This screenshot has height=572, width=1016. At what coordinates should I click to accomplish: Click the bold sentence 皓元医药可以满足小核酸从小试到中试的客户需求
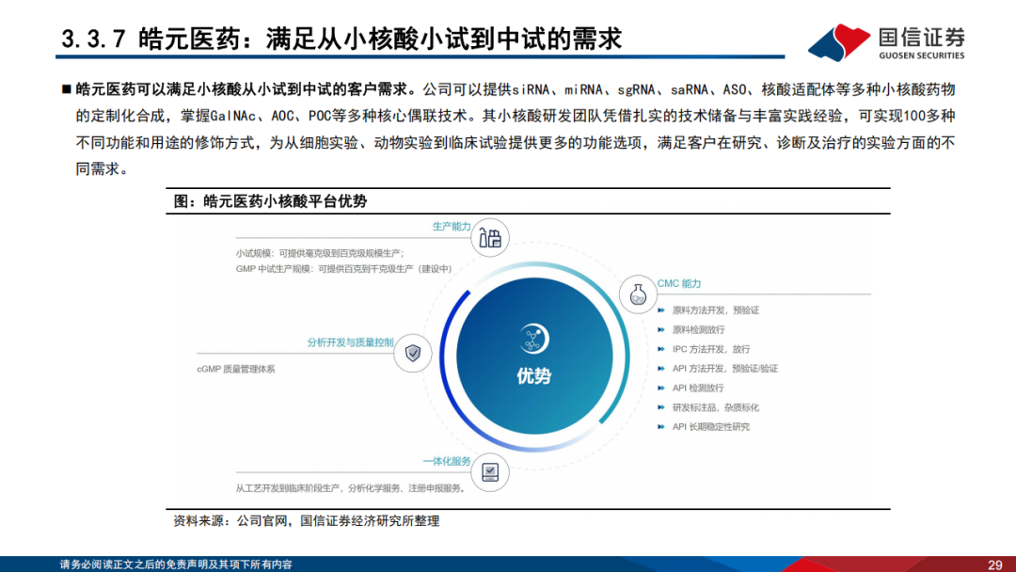(x=245, y=88)
